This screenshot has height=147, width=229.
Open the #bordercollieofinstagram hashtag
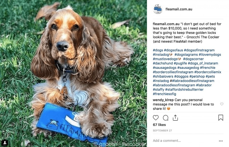173,72
